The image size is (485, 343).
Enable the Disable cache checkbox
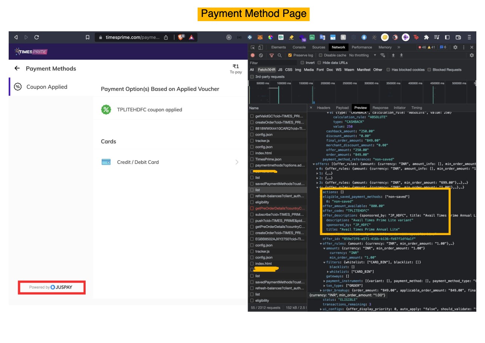click(x=321, y=55)
